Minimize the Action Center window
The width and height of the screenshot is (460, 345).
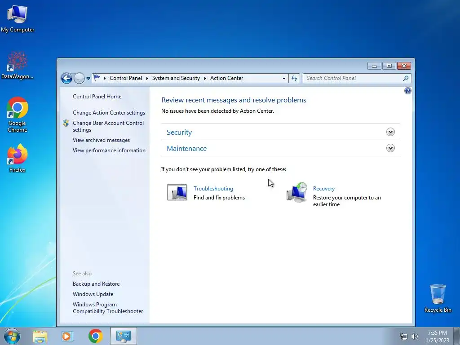tap(374, 66)
